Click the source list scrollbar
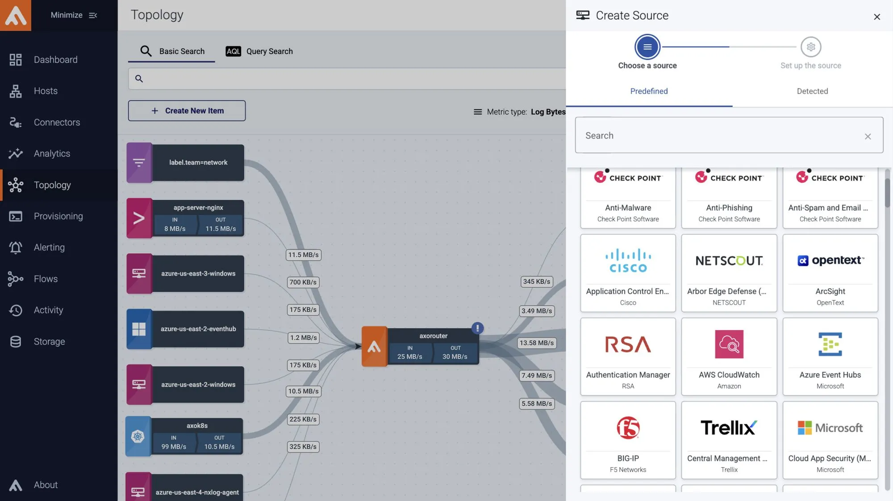 pos(887,192)
